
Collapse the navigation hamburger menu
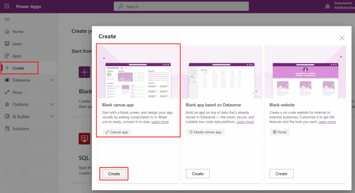pos(7,19)
